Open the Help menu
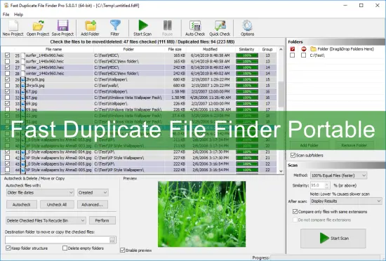Image resolution: width=386 pixels, height=261 pixels. tap(18, 15)
